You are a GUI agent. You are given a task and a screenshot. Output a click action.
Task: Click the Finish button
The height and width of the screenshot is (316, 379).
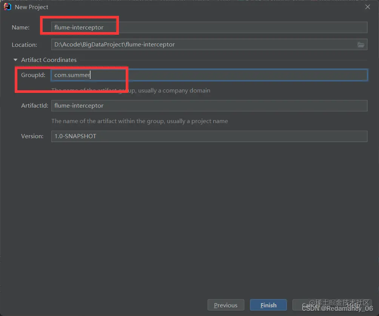point(268,305)
